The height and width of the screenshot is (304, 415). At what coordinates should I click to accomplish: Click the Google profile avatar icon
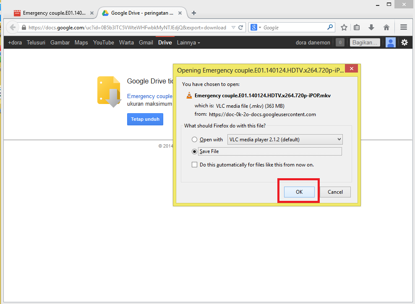390,42
